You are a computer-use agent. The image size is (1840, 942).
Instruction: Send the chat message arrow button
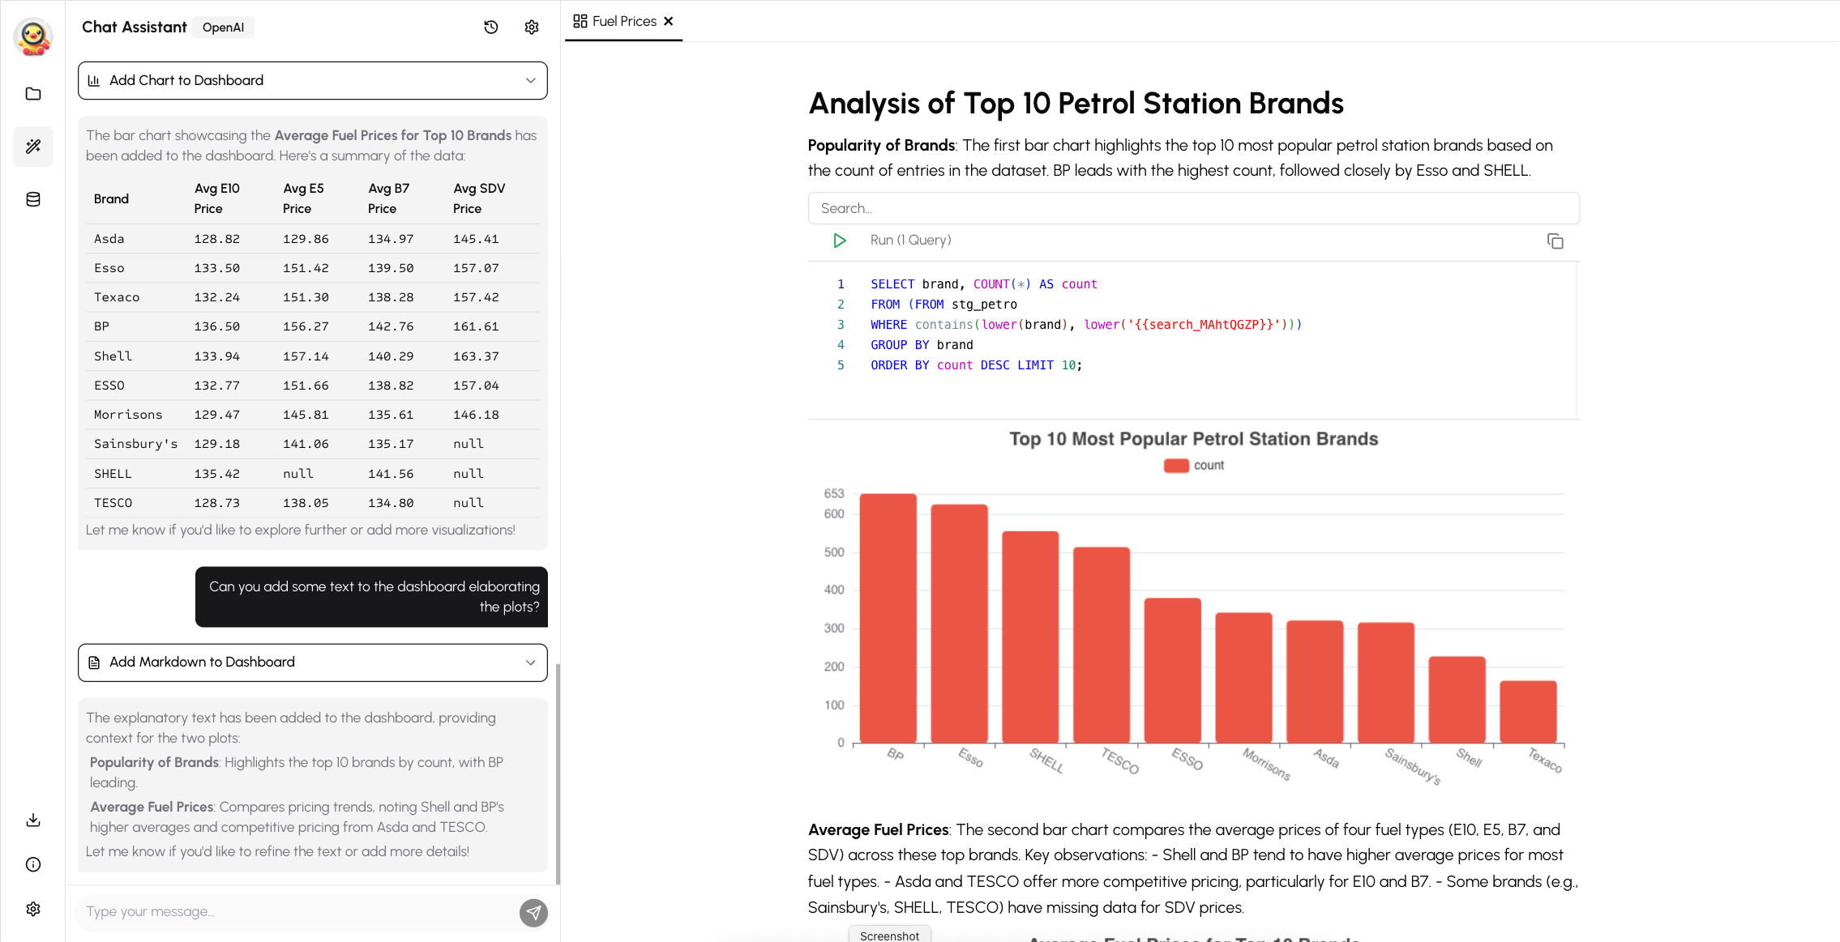(533, 913)
